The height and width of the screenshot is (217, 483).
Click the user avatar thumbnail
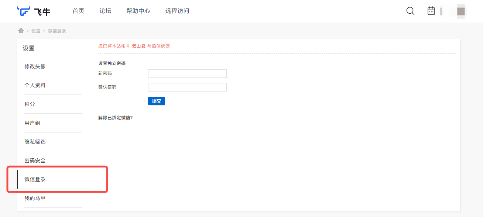[460, 11]
